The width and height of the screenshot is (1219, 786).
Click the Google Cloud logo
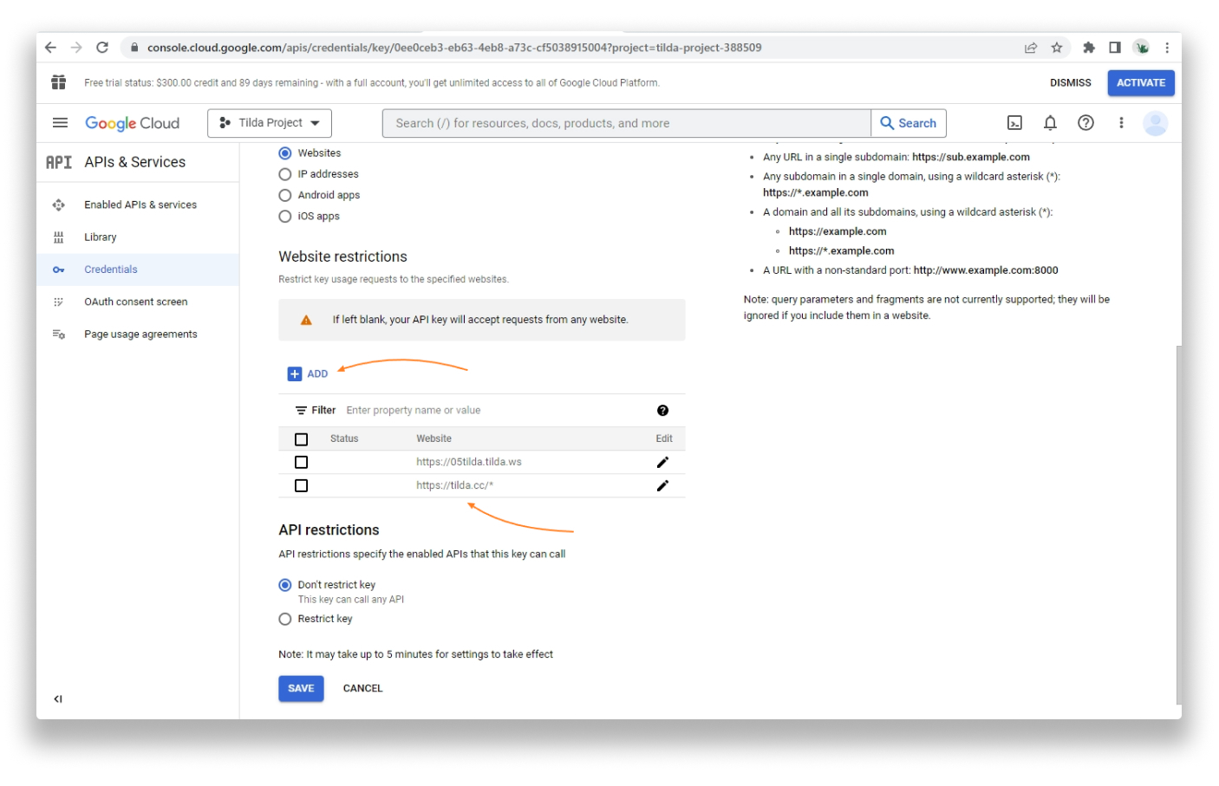[132, 123]
